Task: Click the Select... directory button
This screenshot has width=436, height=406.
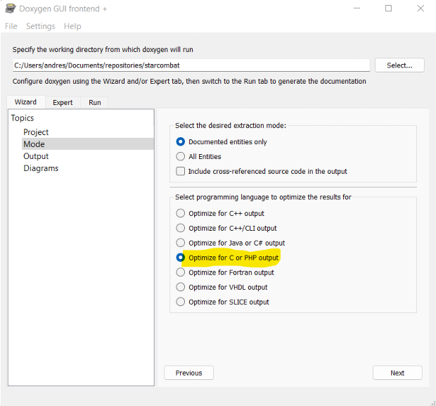Action: 399,65
